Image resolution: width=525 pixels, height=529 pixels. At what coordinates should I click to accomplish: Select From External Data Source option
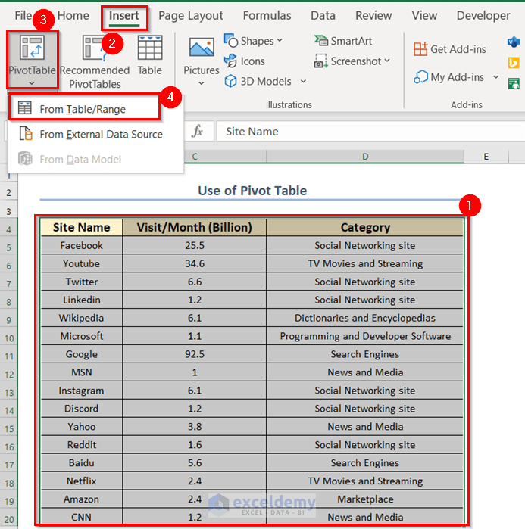click(101, 134)
